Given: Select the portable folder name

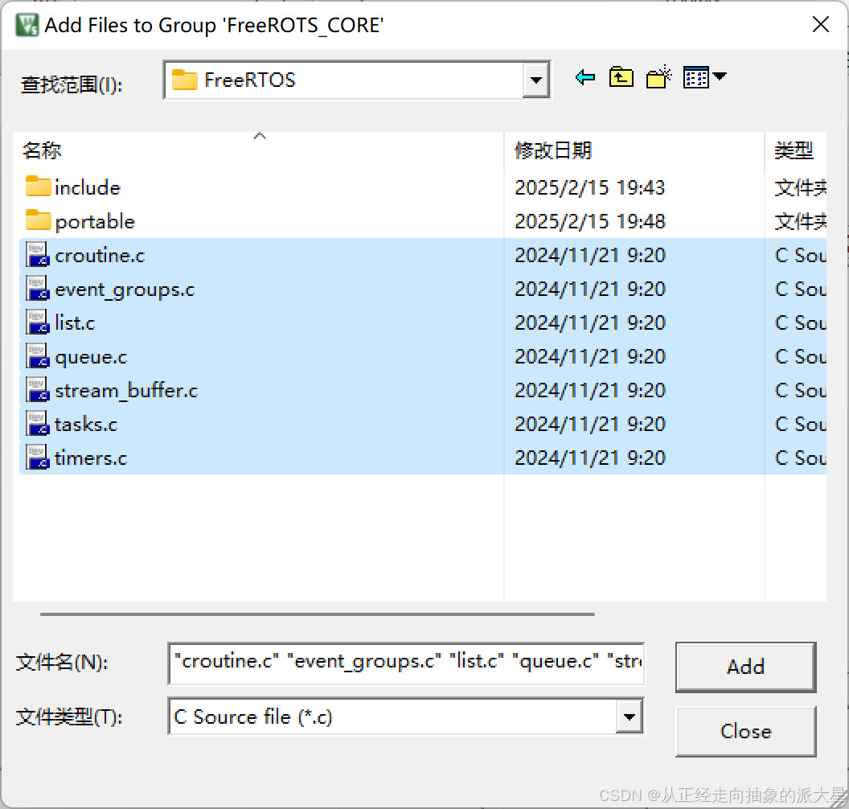Looking at the screenshot, I should click(95, 221).
